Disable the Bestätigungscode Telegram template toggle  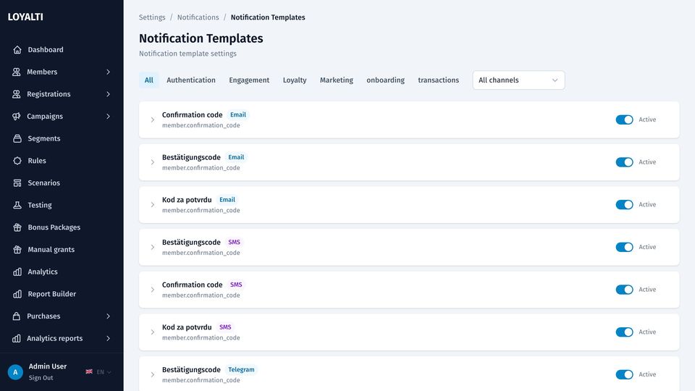coord(624,374)
